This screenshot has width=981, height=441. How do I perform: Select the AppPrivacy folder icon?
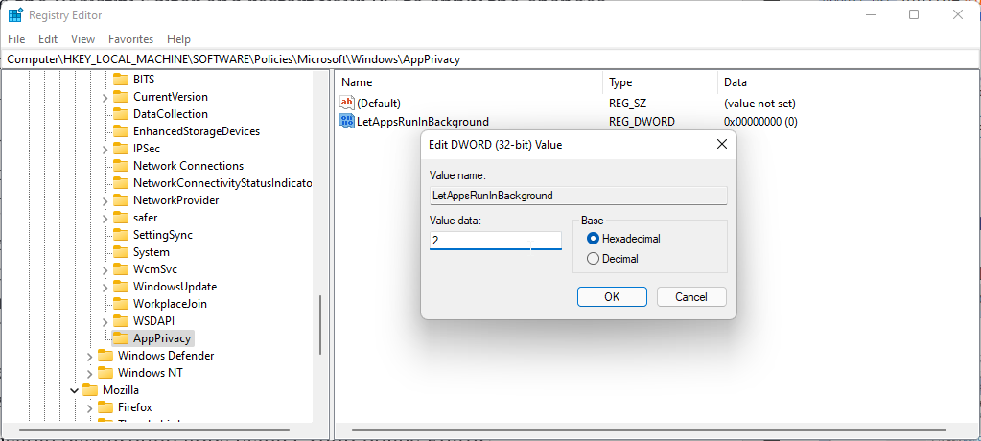pos(121,338)
